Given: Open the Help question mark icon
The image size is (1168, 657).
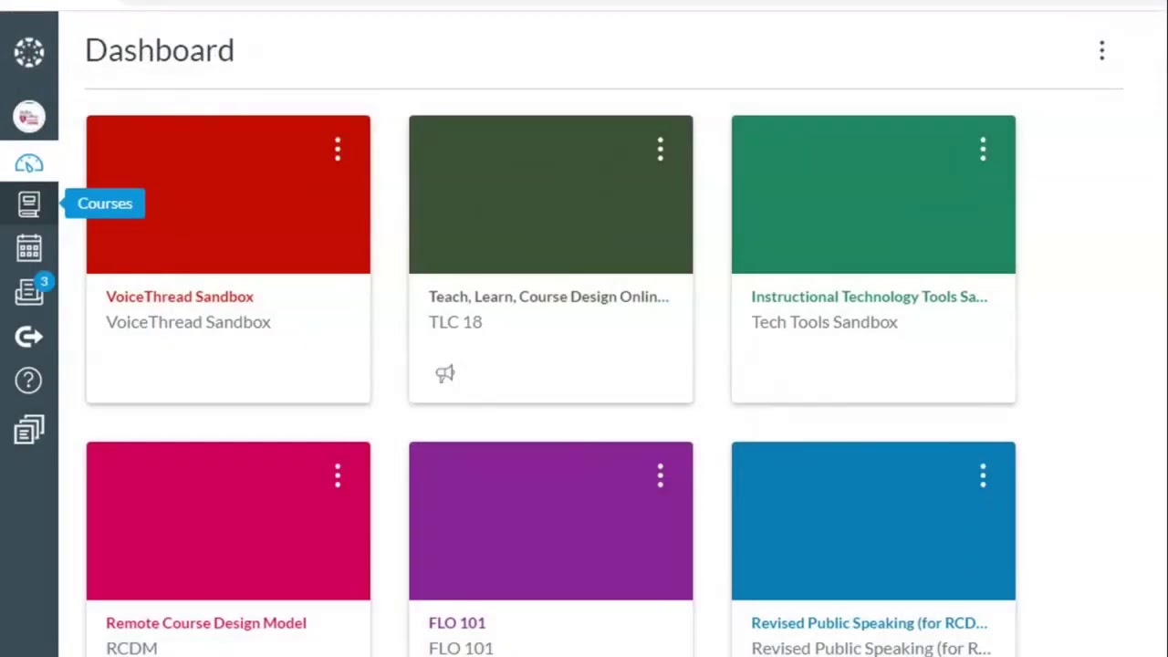Looking at the screenshot, I should click(28, 381).
